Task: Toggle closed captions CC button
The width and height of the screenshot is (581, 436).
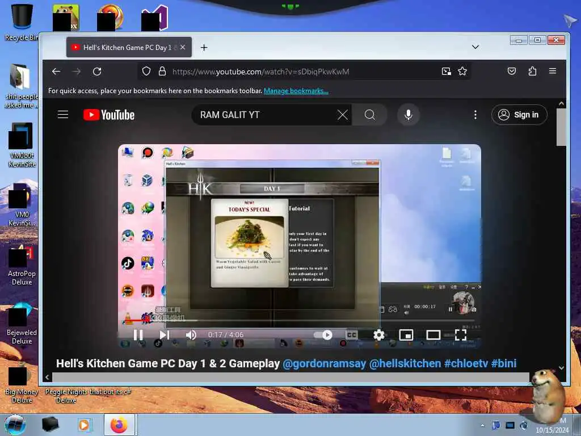Action: coord(352,335)
